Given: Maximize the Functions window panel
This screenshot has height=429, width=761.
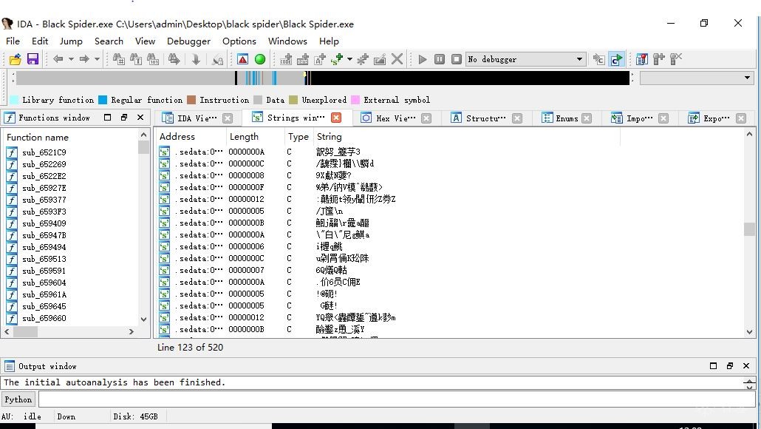Looking at the screenshot, I should pos(108,117).
